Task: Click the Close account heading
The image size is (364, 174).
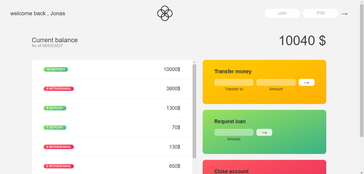Action: coord(231,171)
